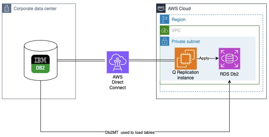Select the 'RDS Db2' caption text
Image resolution: width=269 pixels, height=137 pixels.
coord(229,74)
